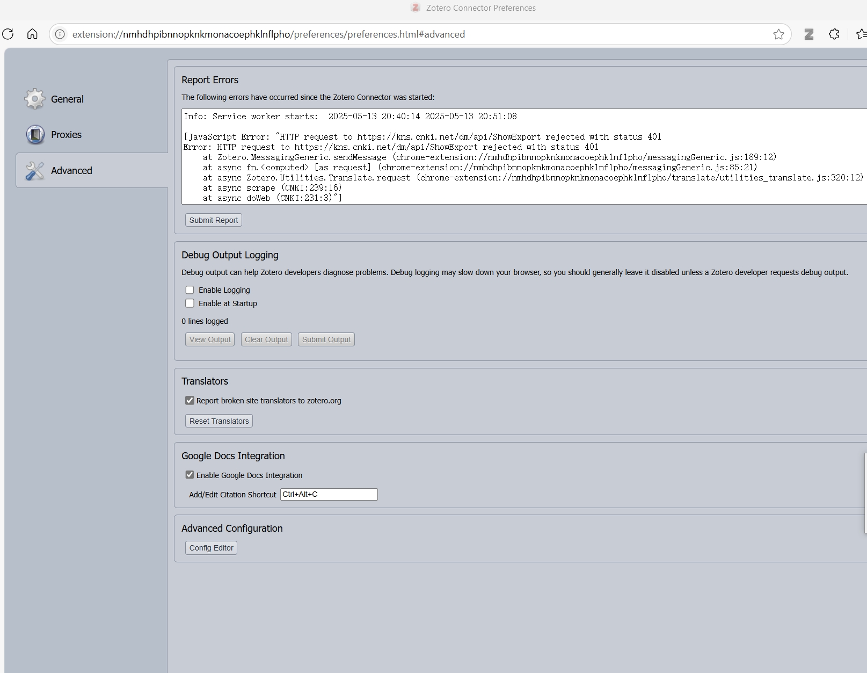The width and height of the screenshot is (867, 673).
Task: Click the browser address bar URL
Action: (268, 34)
